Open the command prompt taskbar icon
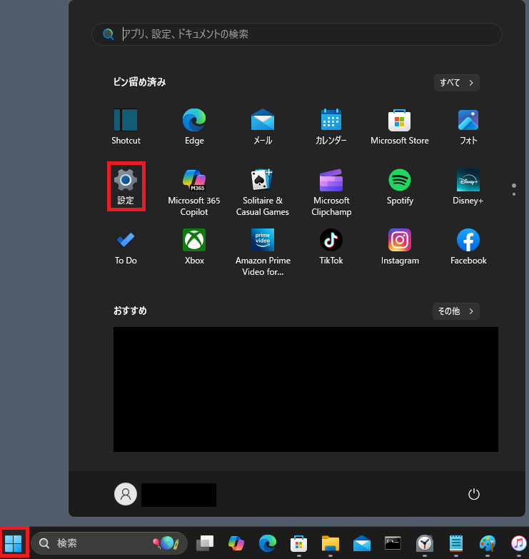Viewport: 529px width, 559px height. [393, 543]
